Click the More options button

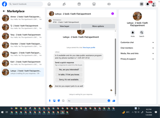pos(98,26)
